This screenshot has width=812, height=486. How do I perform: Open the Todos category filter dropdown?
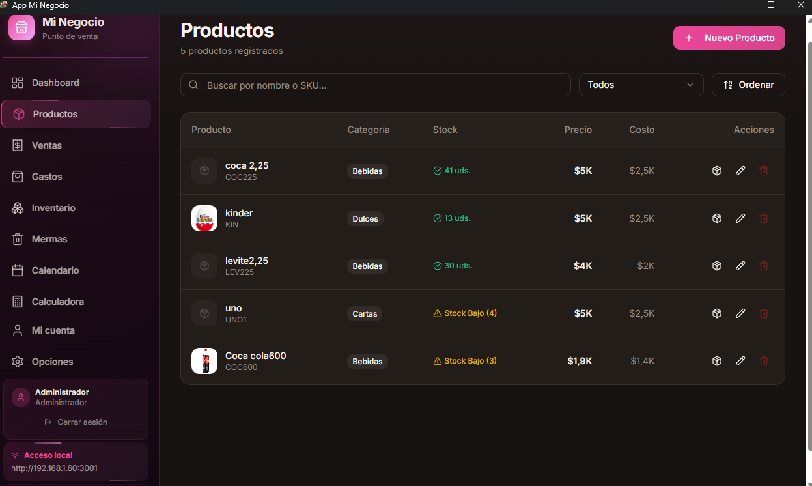(641, 85)
